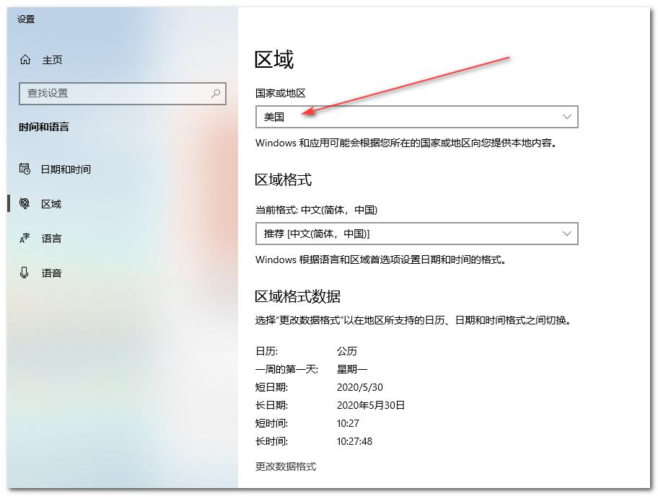Click the language character icon beside 语言
This screenshot has height=496, width=658.
[25, 239]
